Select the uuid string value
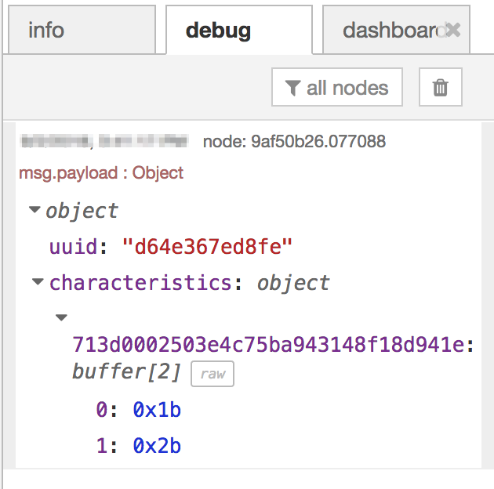Viewport: 494px width, 489px height. 207,247
